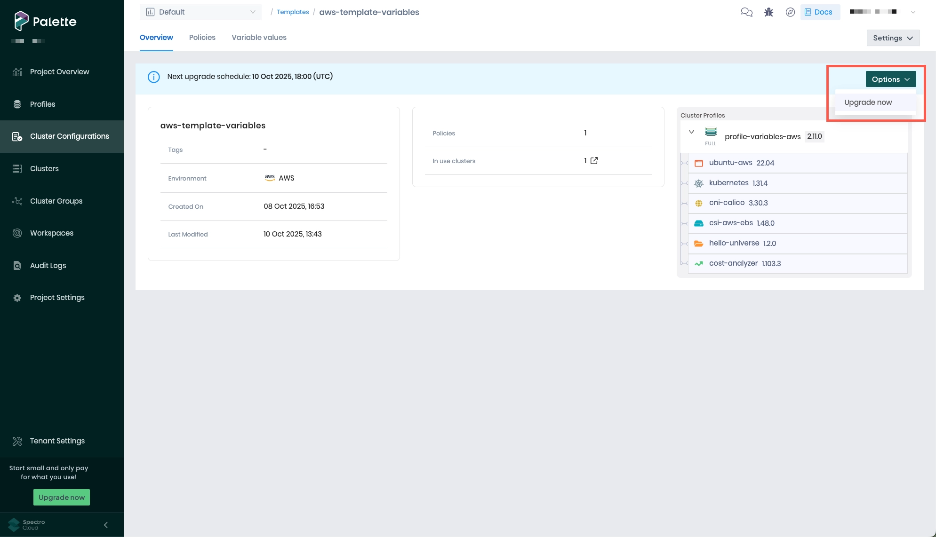Open Cluster Groups in the sidebar
Screen dimensions: 936x537
(56, 201)
